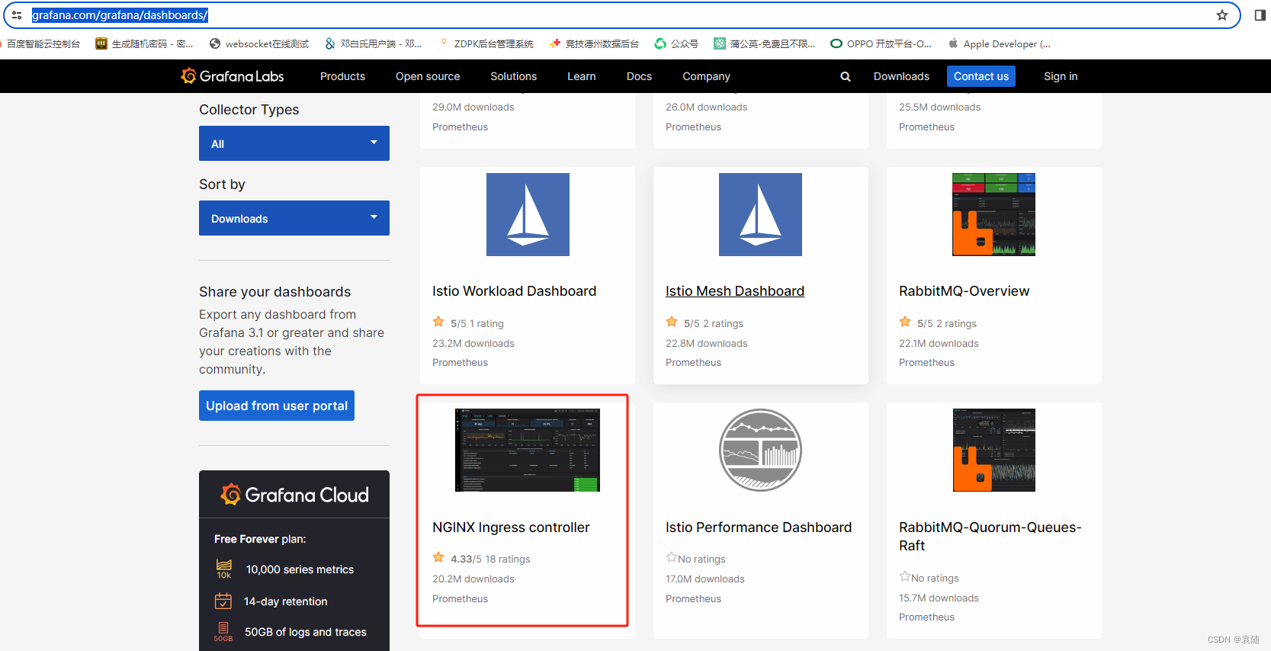The width and height of the screenshot is (1271, 651).
Task: Click '29.0M downloads' text
Action: tap(473, 107)
